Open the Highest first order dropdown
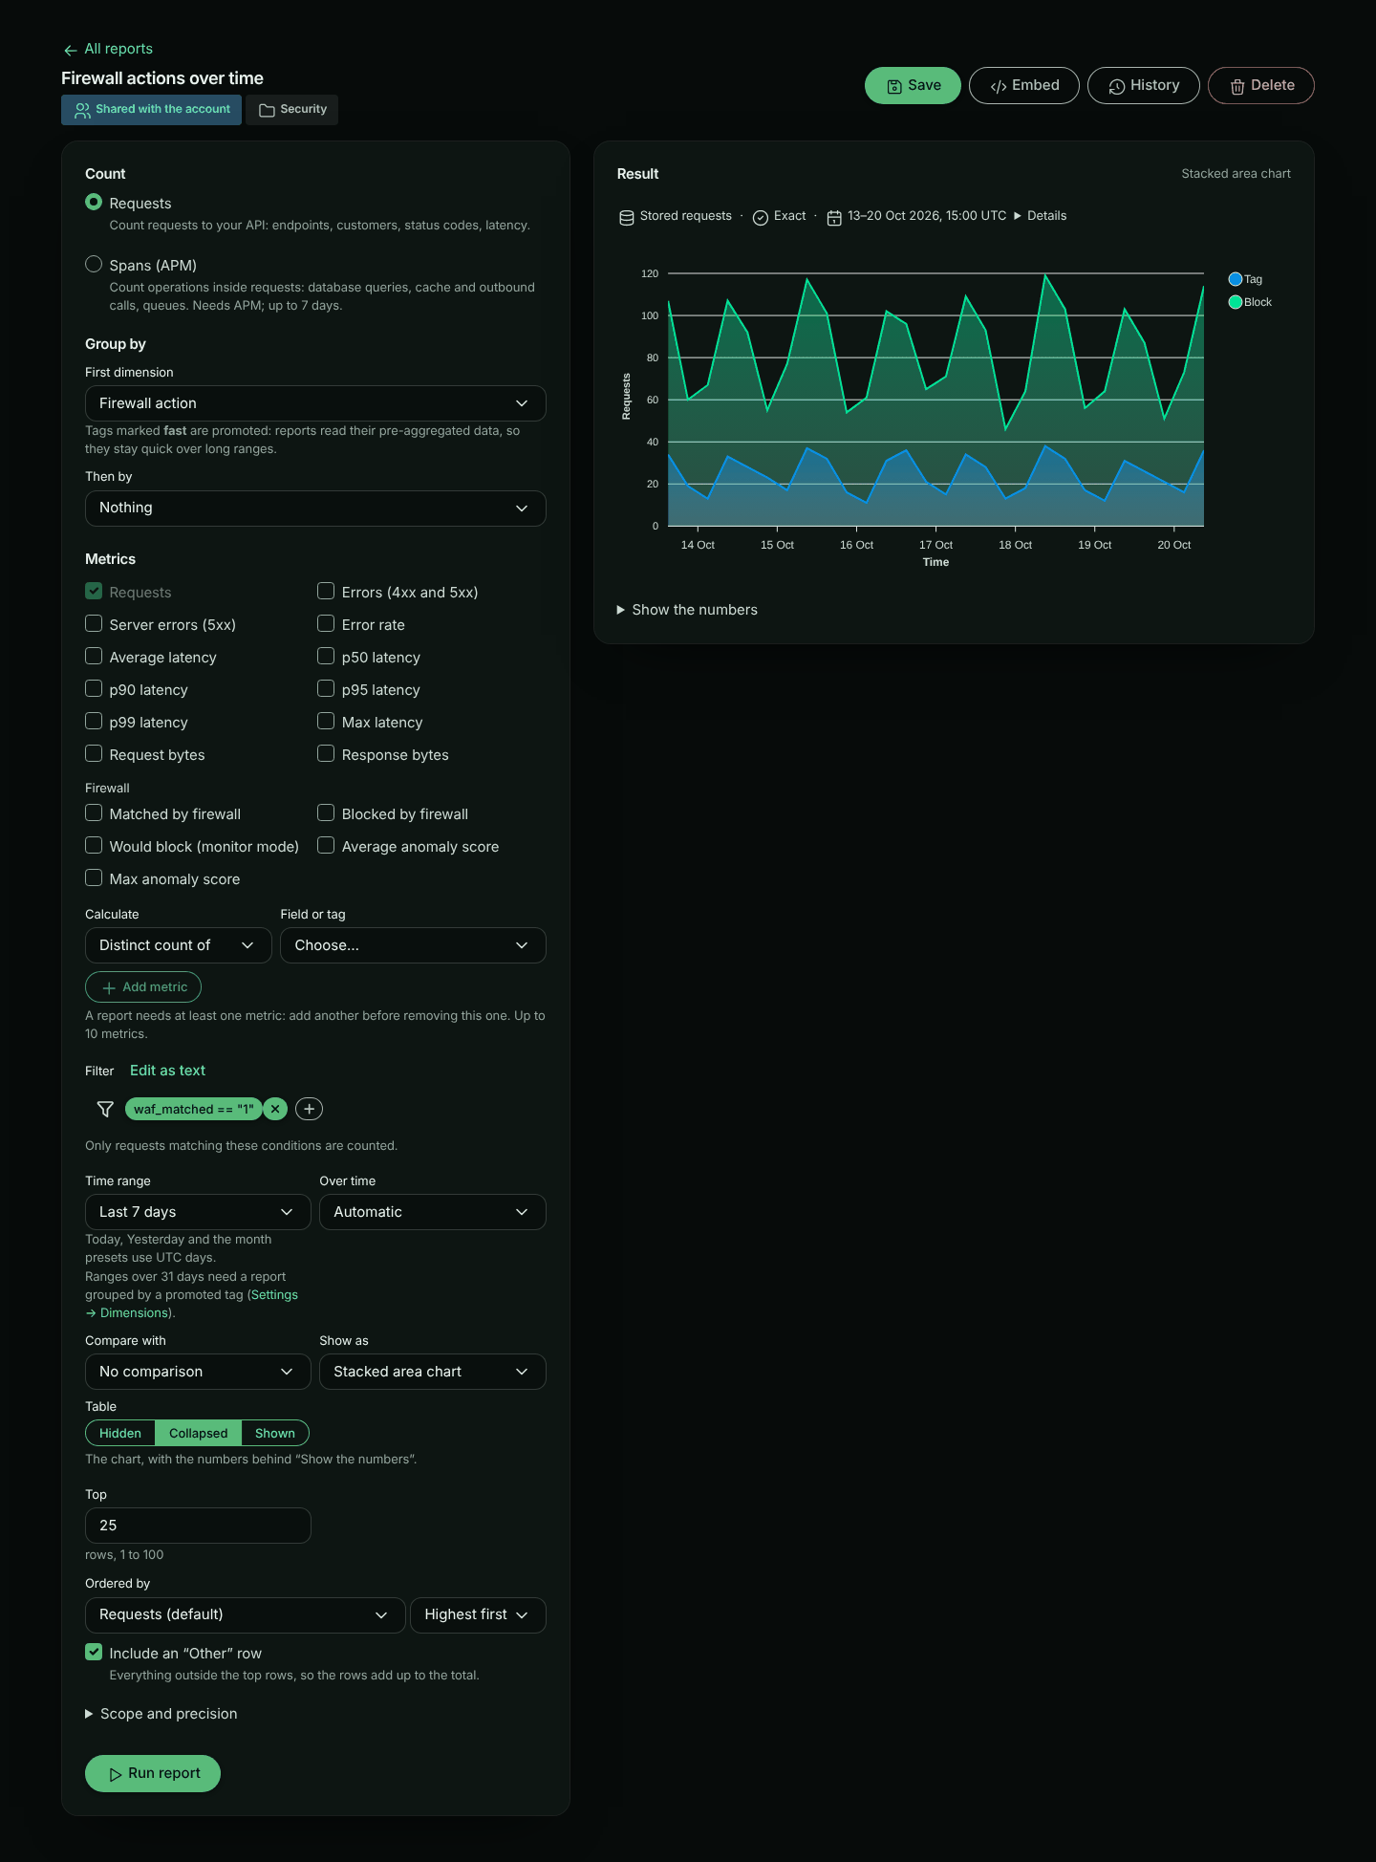Screen dimensions: 1376x1862 click(x=478, y=1615)
